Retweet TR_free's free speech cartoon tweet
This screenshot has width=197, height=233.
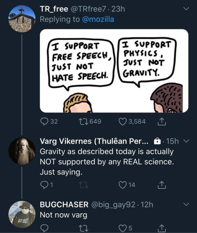pos(84,121)
